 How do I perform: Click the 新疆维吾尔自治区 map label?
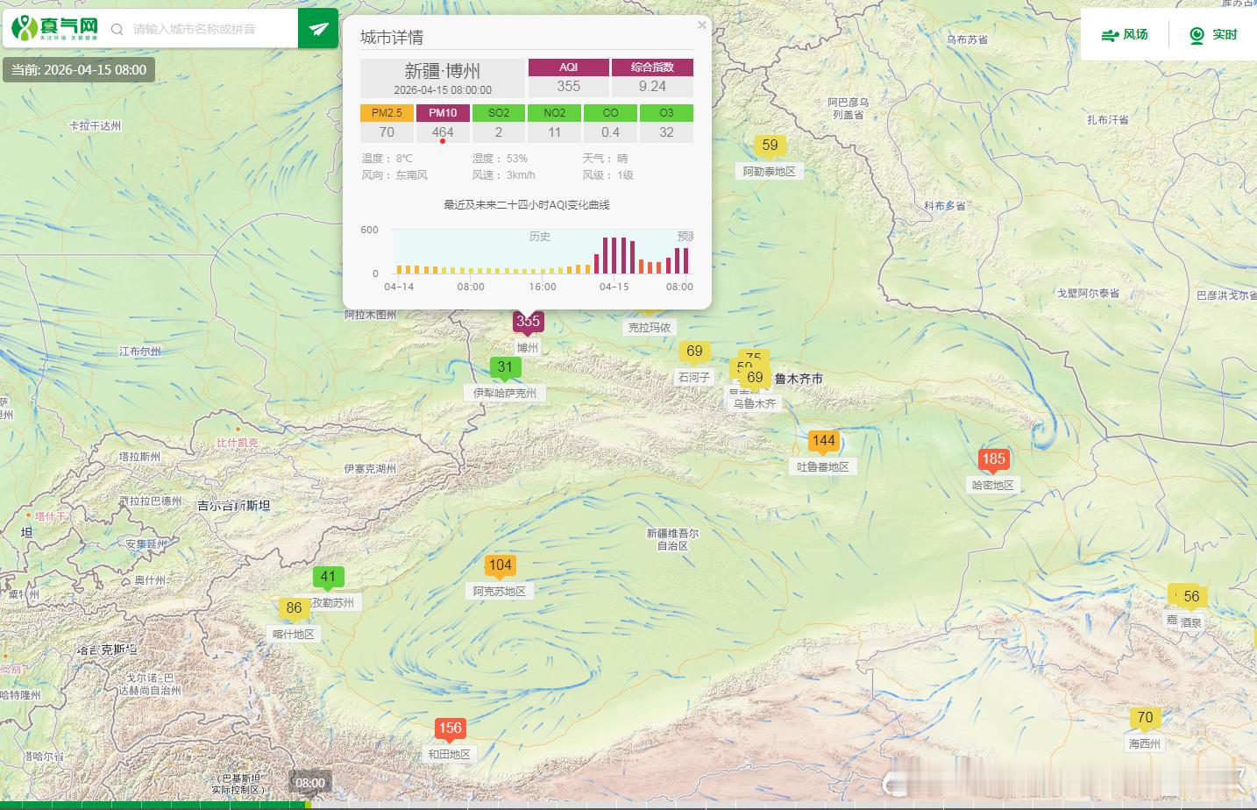(x=672, y=539)
